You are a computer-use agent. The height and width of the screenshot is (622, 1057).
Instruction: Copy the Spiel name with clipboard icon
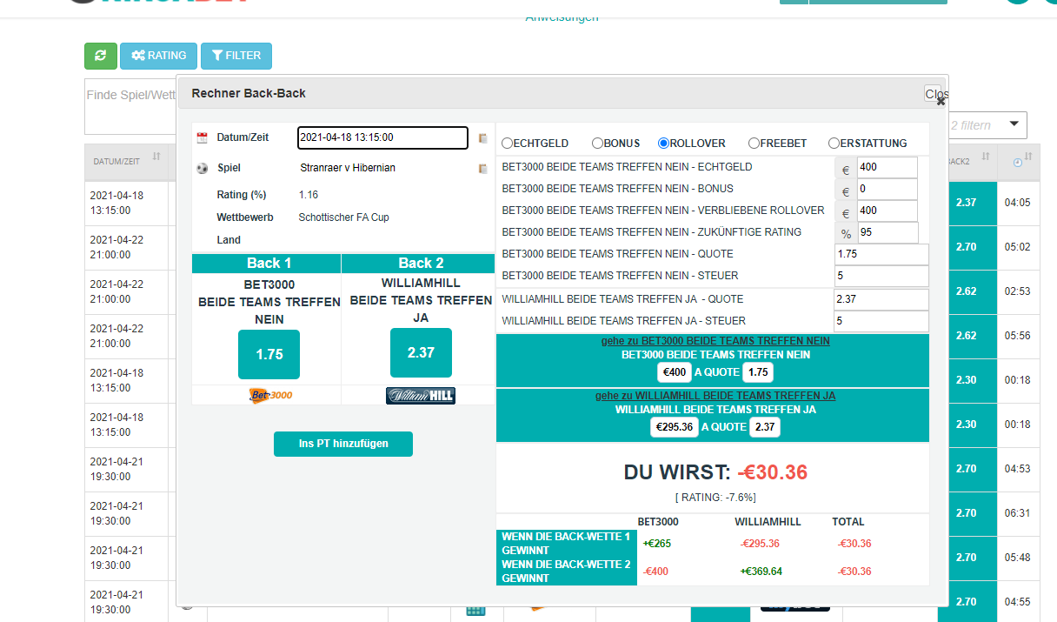[x=483, y=168]
